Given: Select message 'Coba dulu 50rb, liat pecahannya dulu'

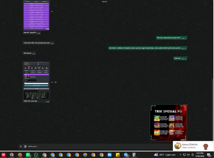Looking at the screenshot, I should [x=39, y=43].
